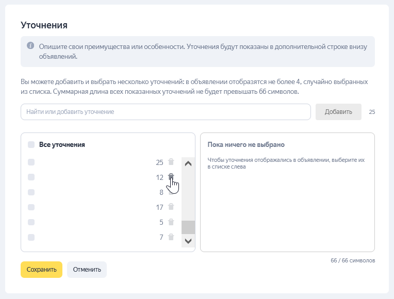This screenshot has height=299, width=394.
Task: Delete the clarification with length 12
Action: tap(171, 177)
